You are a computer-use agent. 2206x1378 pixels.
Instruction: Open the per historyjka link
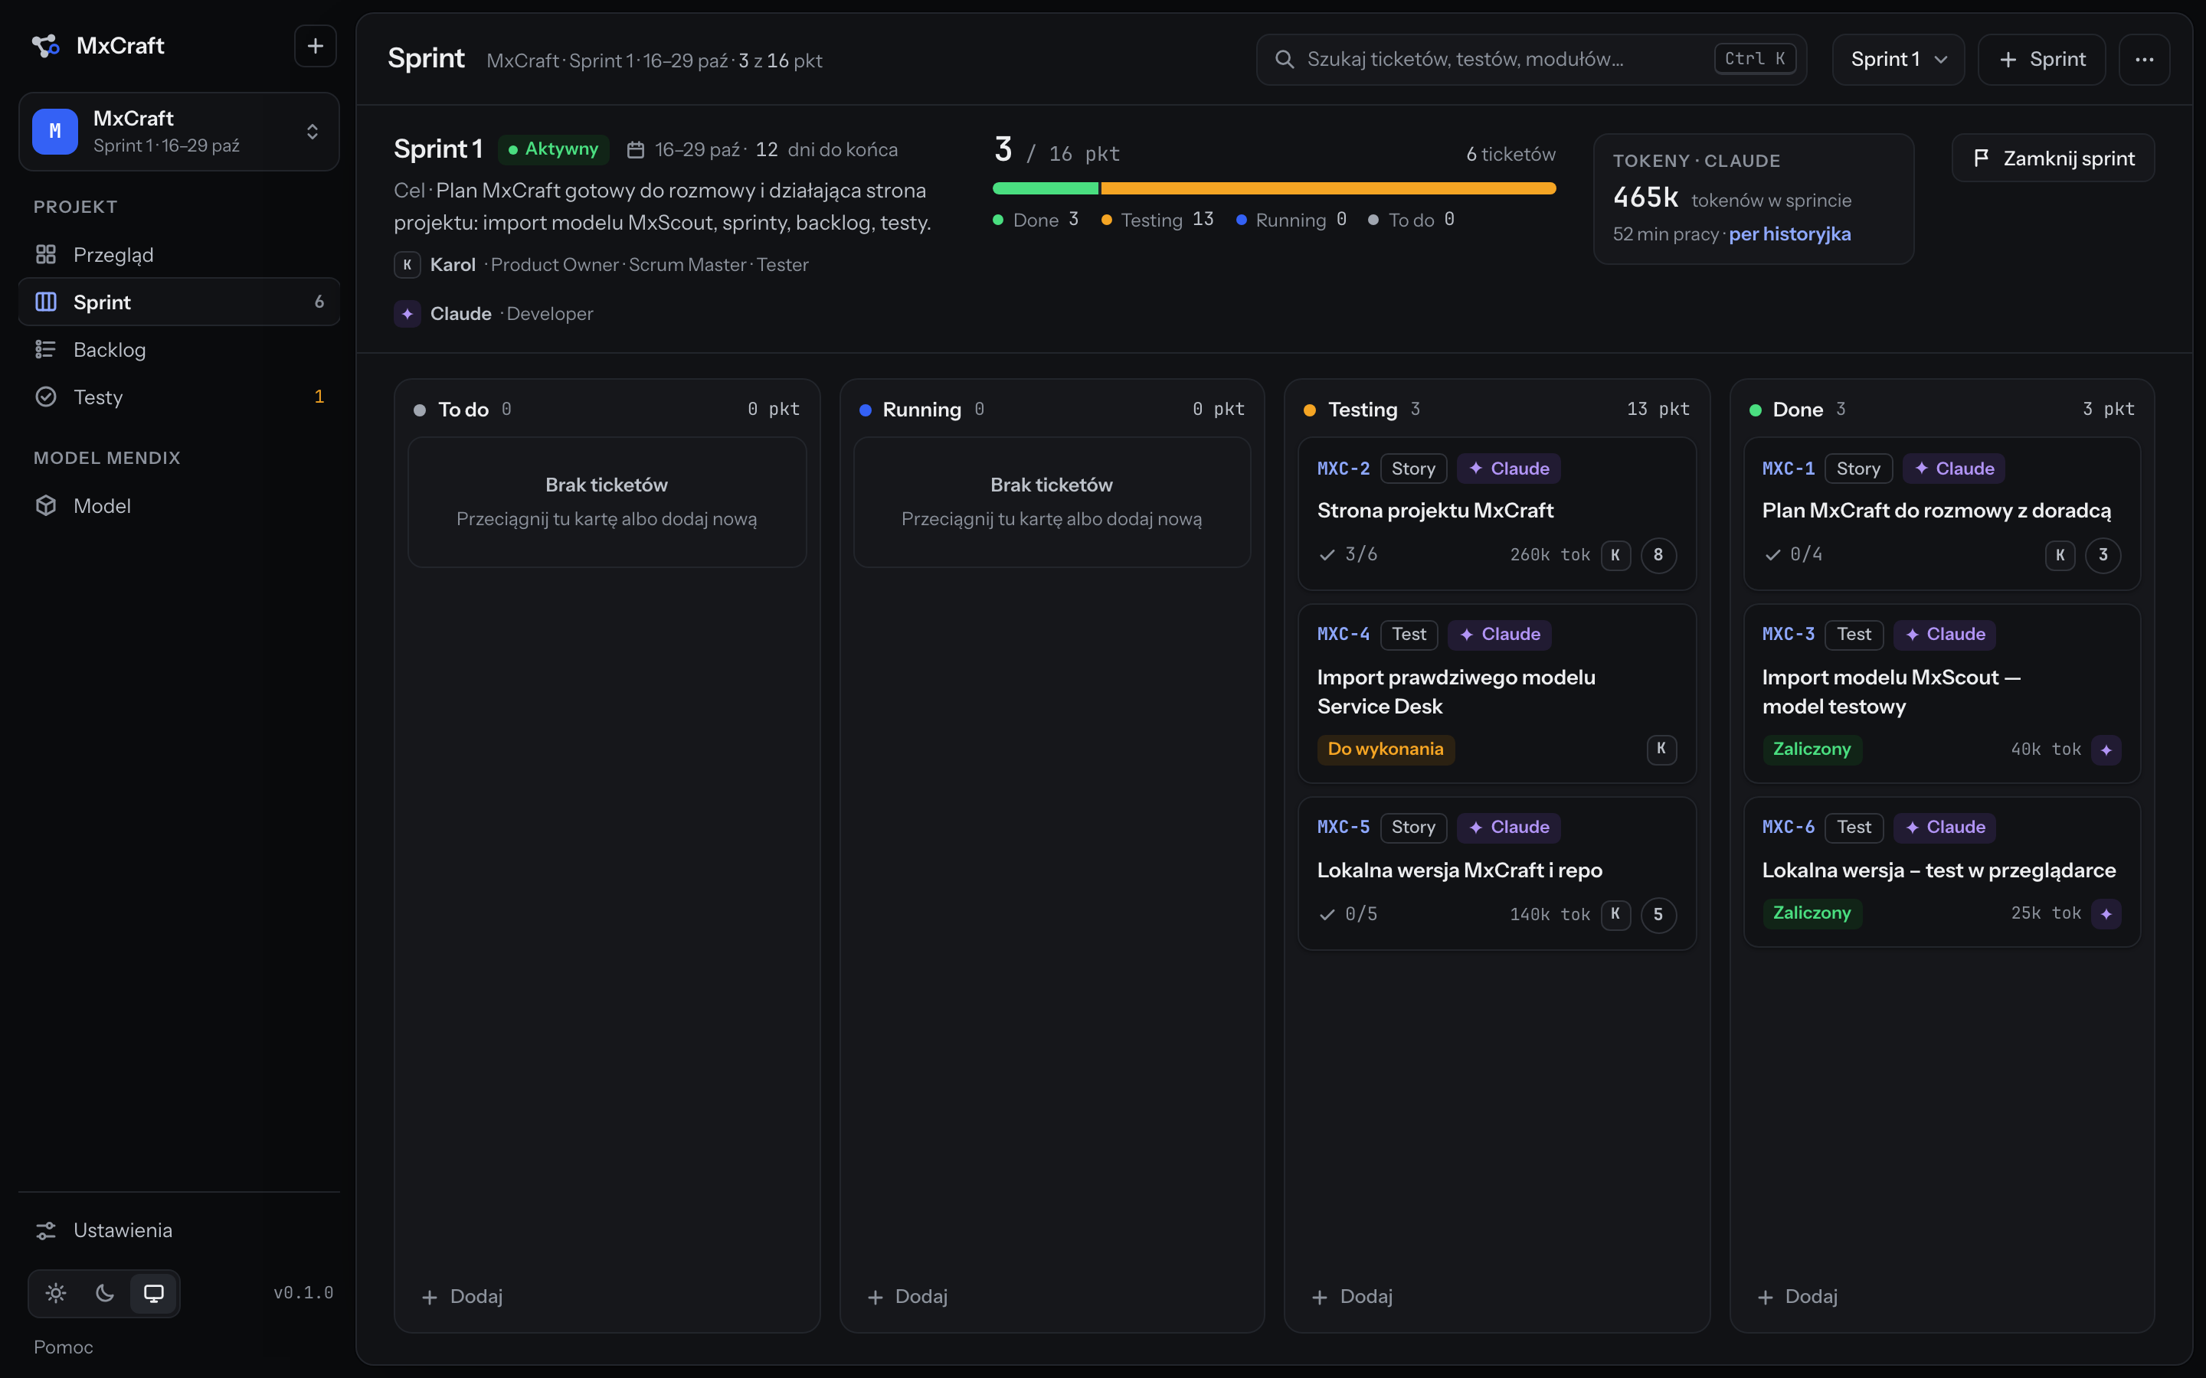pos(1789,234)
